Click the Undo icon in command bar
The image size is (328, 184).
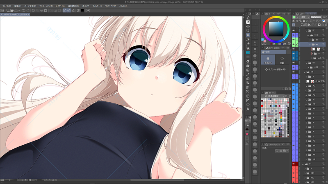pos(24,10)
